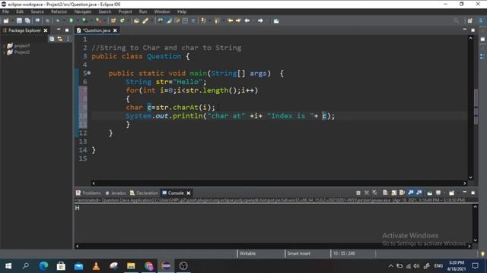Image resolution: width=487 pixels, height=273 pixels.
Task: Open the Open Console dropdown arrow
Action: (457, 193)
